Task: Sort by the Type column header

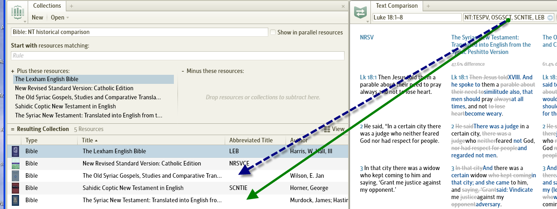Action: click(x=50, y=141)
